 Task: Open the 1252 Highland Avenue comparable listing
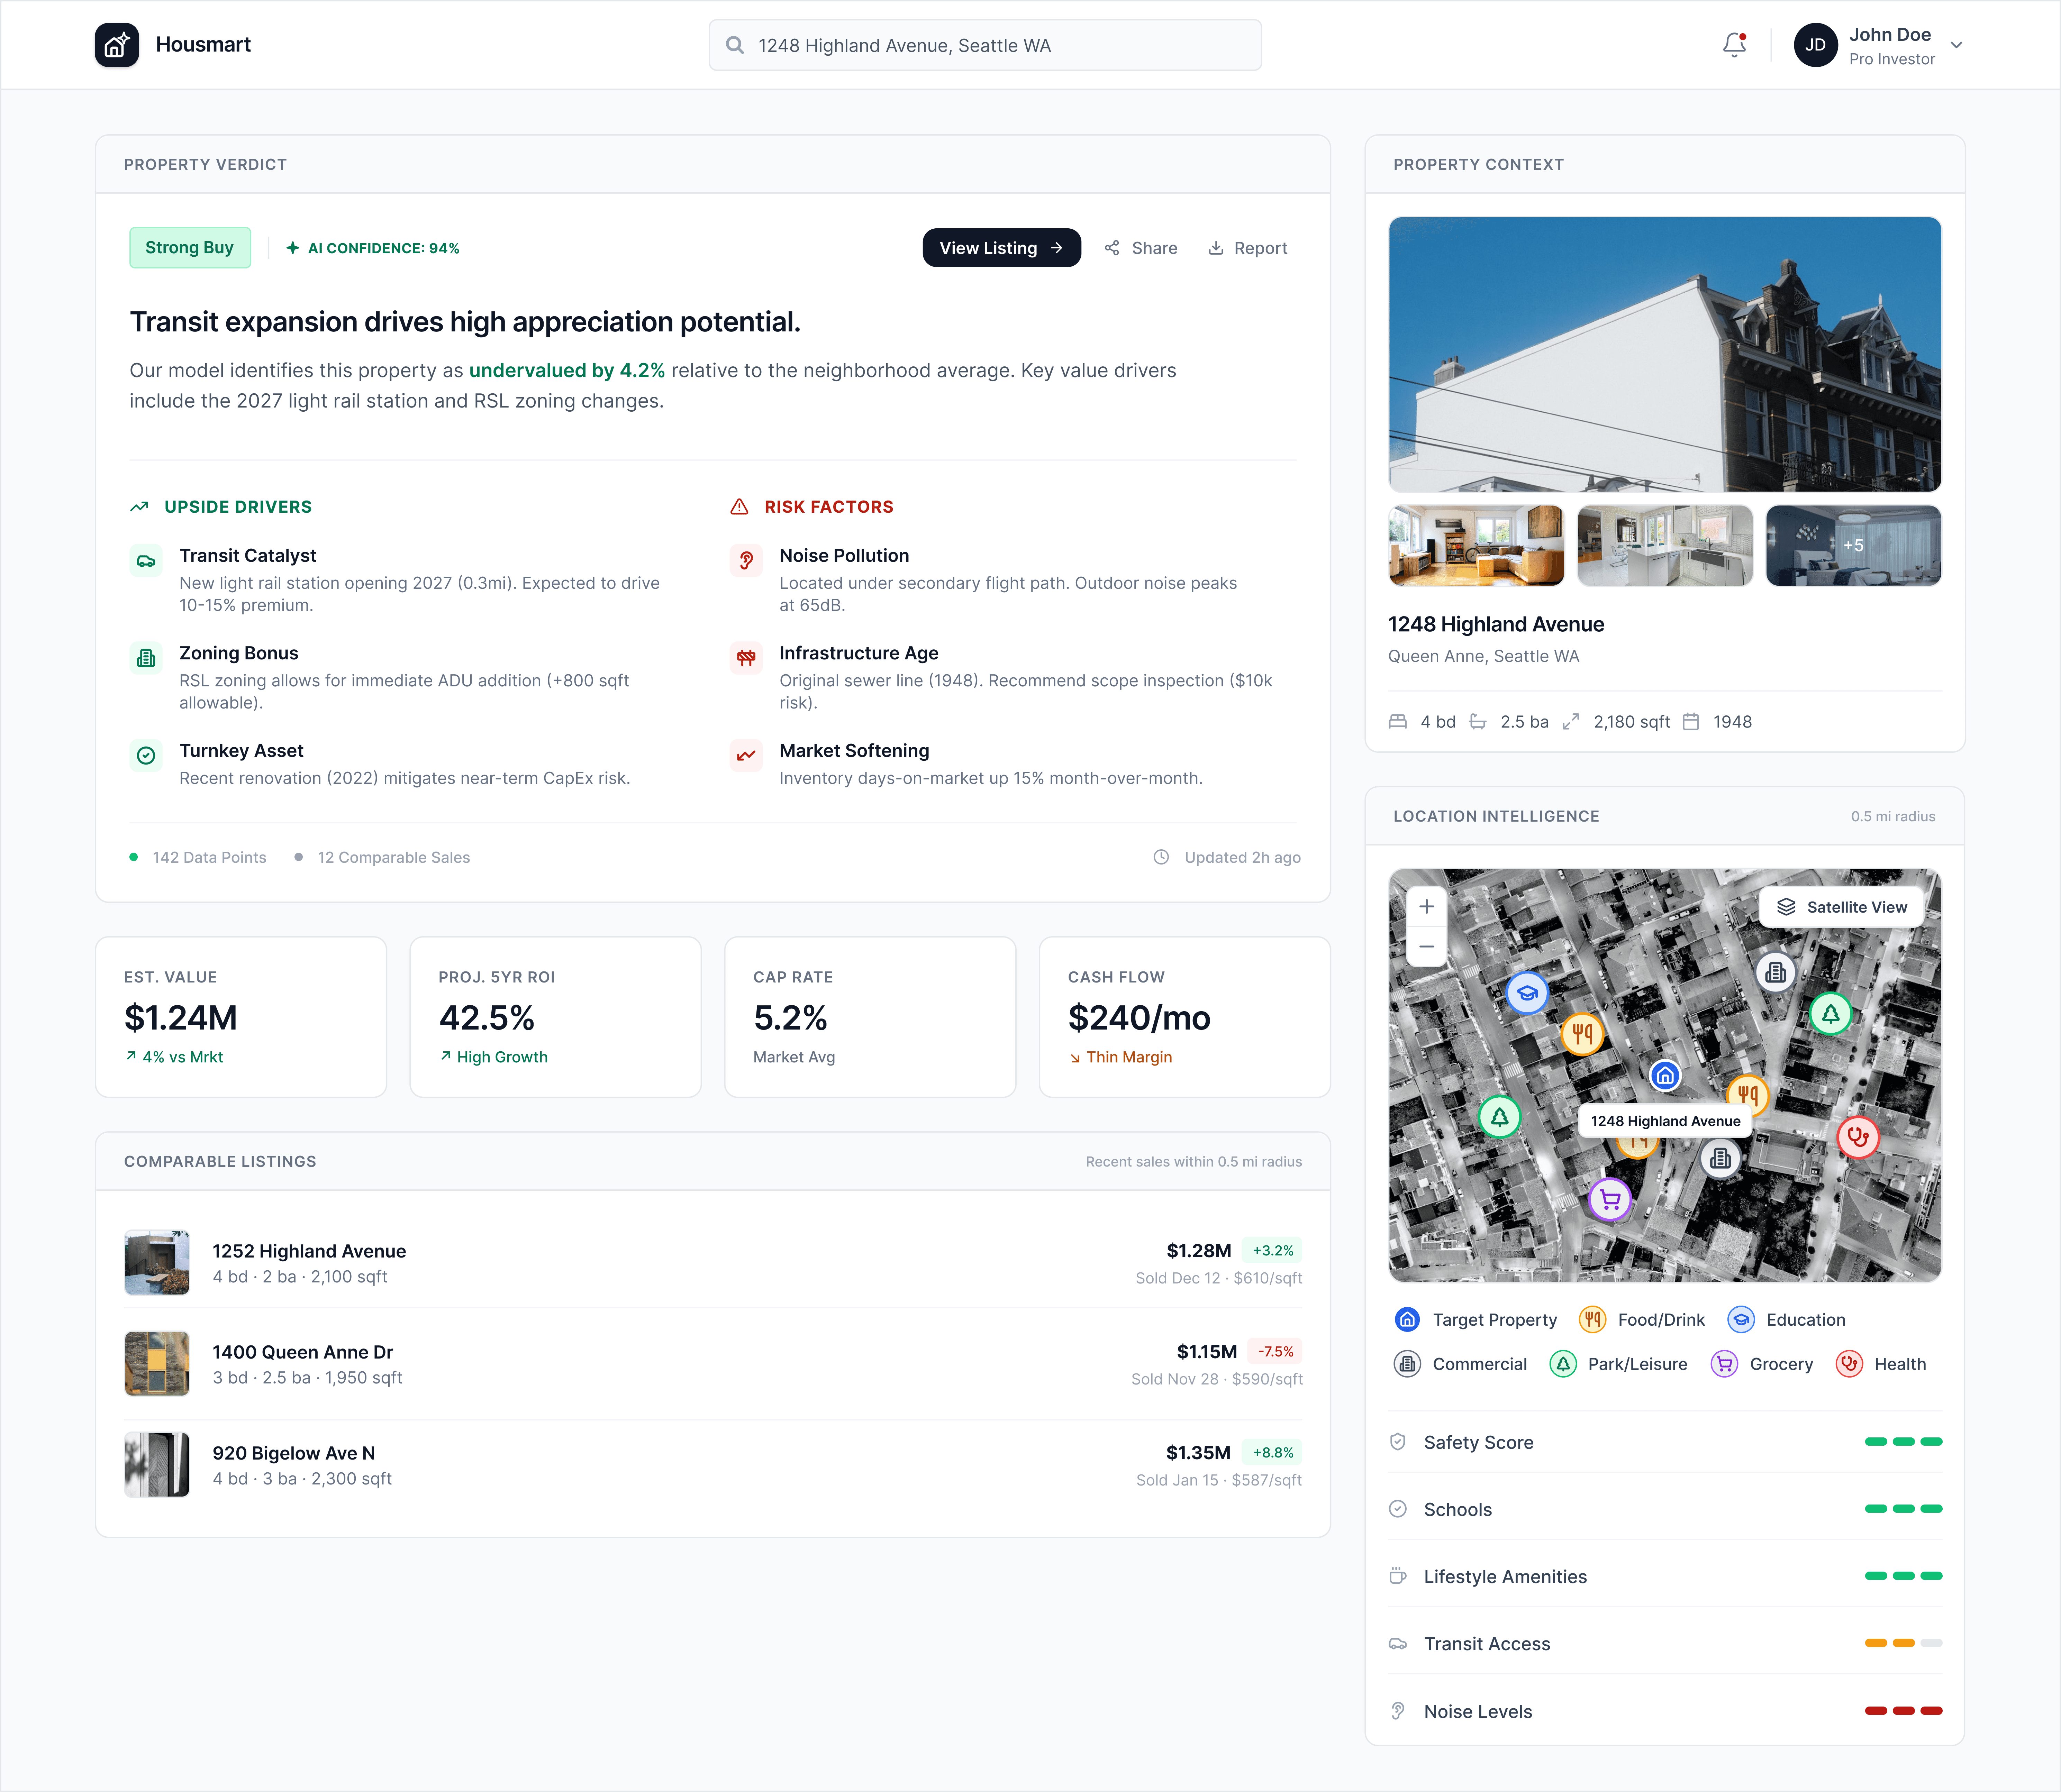point(309,1251)
